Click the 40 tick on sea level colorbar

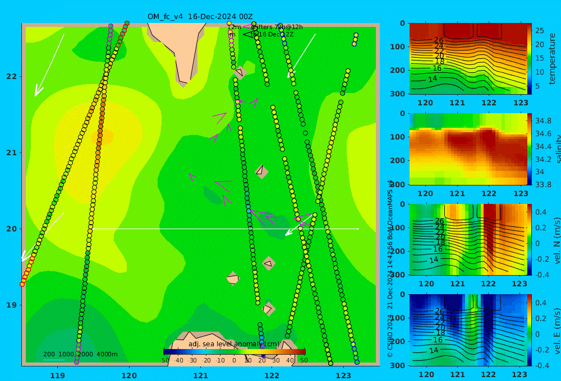pyautogui.click(x=290, y=360)
